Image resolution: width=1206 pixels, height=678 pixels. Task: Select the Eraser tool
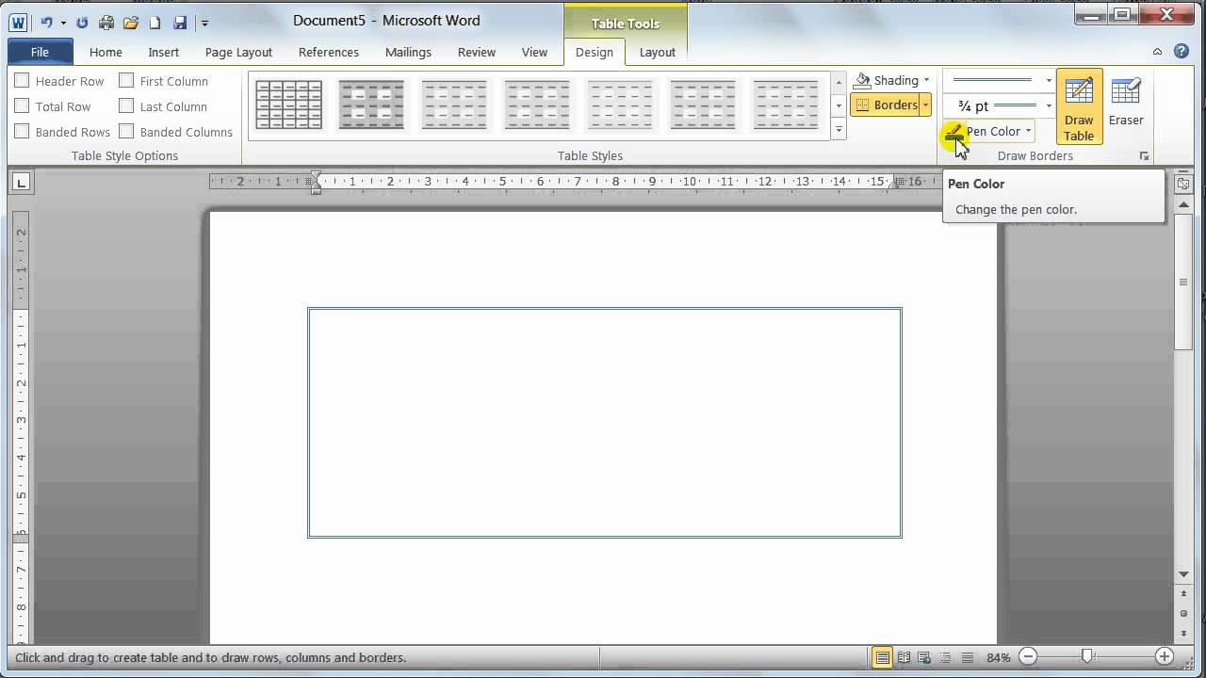(1126, 102)
